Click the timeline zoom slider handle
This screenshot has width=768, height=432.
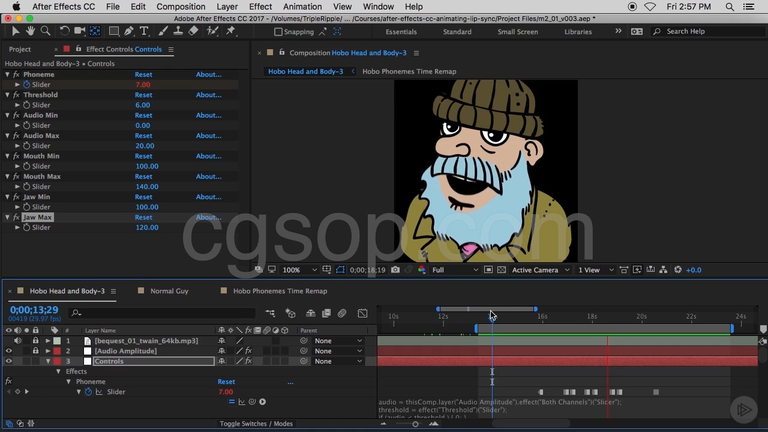[415, 424]
